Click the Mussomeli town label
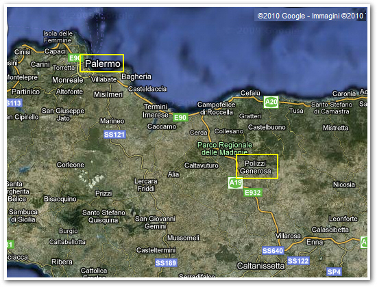 (x=183, y=238)
